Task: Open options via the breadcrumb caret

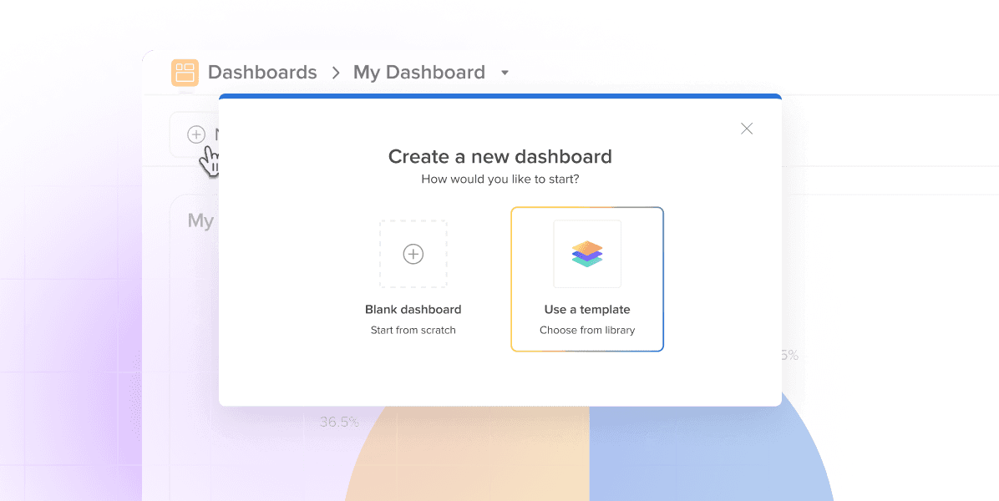Action: (x=505, y=73)
